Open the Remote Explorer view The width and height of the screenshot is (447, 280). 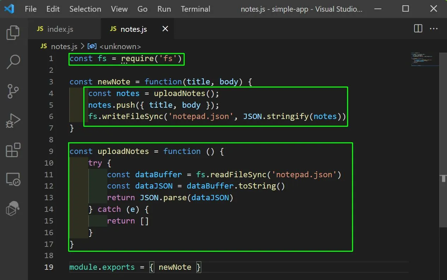(13, 179)
